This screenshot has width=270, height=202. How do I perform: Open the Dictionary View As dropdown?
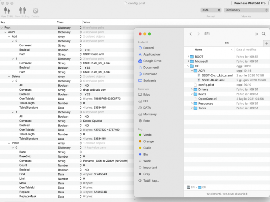(x=246, y=10)
